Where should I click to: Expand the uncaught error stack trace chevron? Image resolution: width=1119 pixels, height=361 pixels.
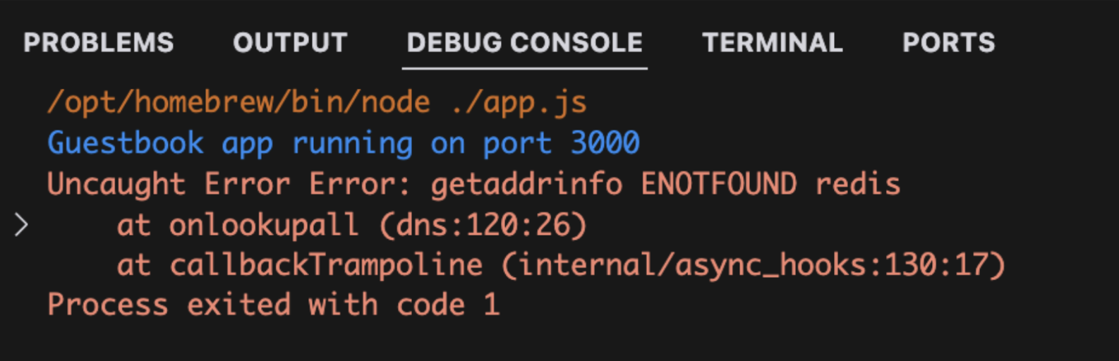[22, 225]
